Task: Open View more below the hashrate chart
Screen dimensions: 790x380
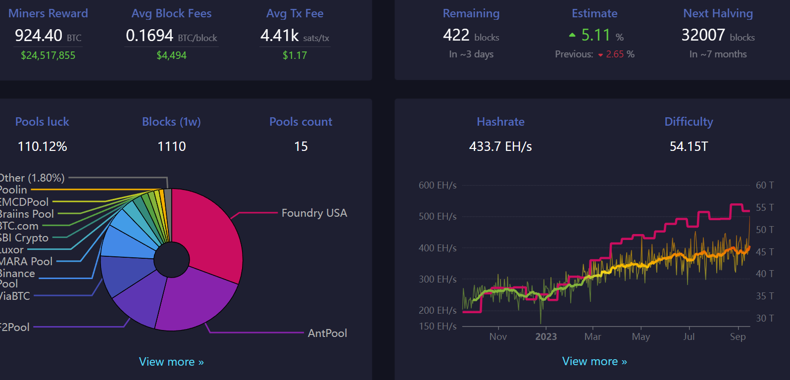Action: 594,361
